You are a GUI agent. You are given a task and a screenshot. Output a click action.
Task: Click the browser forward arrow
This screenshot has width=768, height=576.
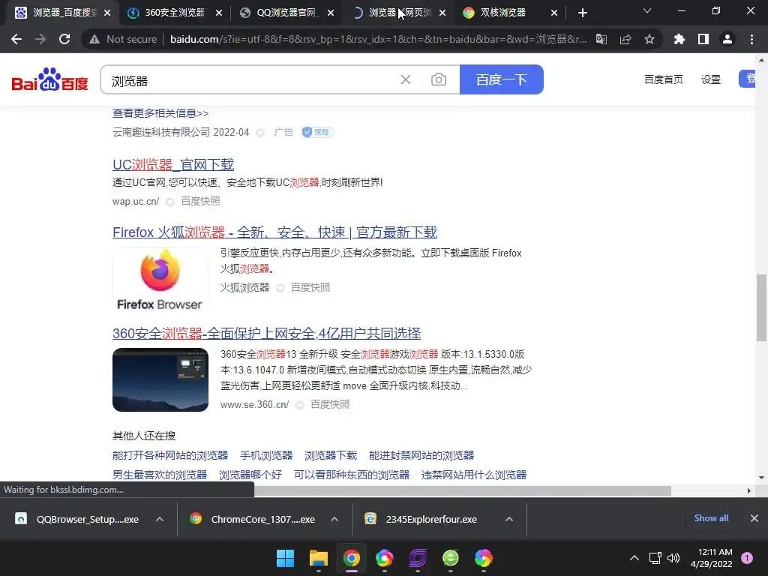pos(40,39)
